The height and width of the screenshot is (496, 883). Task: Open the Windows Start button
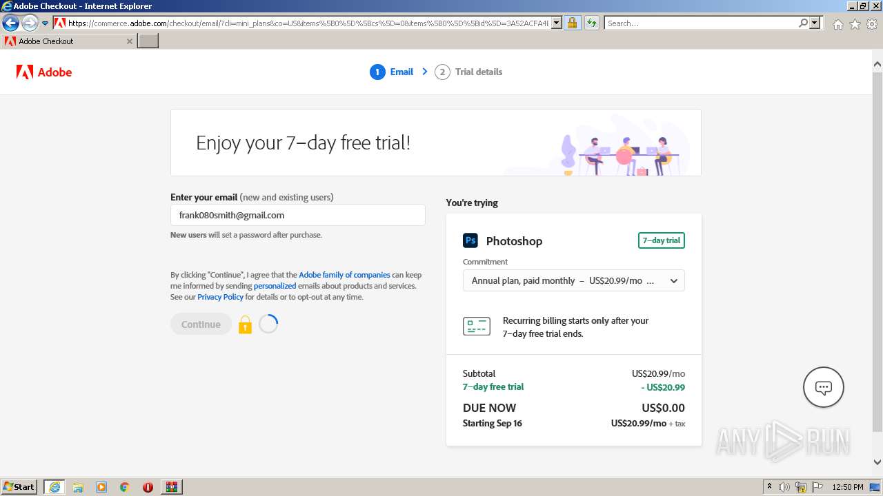click(19, 486)
